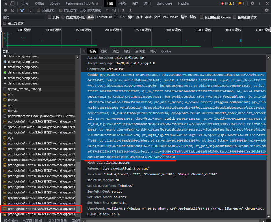The image size is (271, 222).
Task: Click the export HAR download arrow
Action: click(x=130, y=10)
